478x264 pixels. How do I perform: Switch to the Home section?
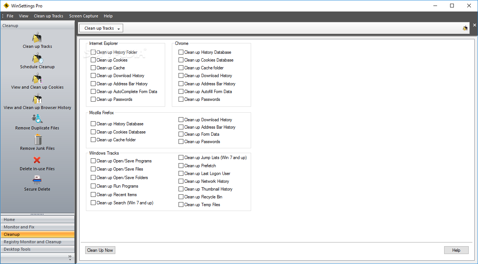(37, 220)
